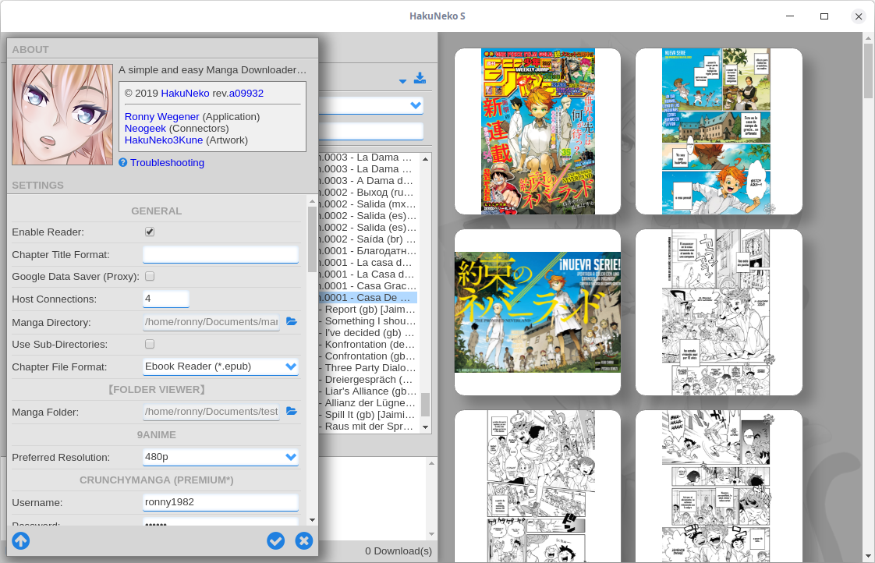Toggle the Use Sub-Directories checkbox

pyautogui.click(x=150, y=345)
